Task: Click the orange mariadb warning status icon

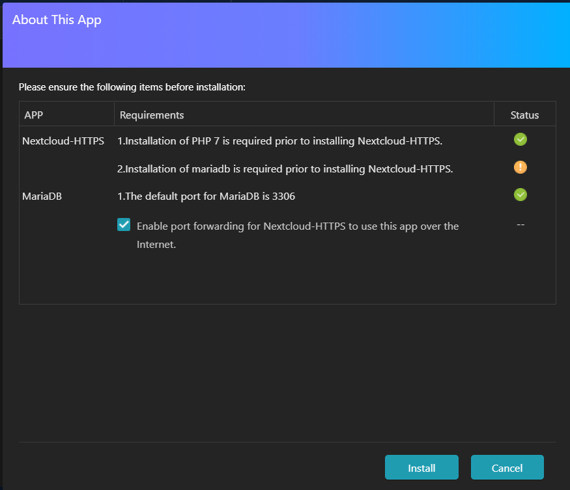Action: pyautogui.click(x=520, y=167)
